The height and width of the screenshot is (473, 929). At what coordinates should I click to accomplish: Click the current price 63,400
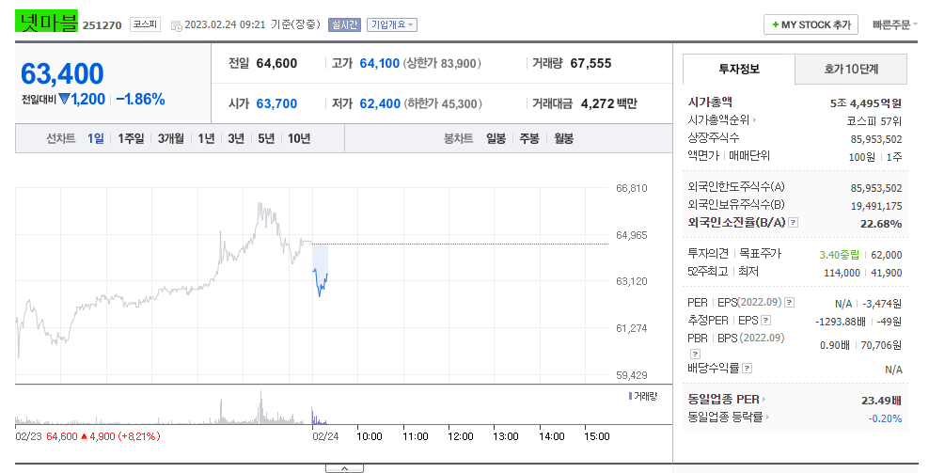(62, 74)
